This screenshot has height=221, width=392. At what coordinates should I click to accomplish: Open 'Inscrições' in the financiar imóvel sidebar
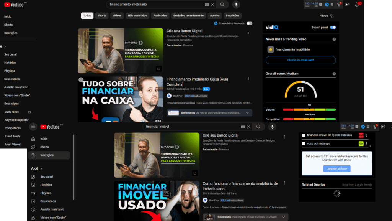[49, 155]
